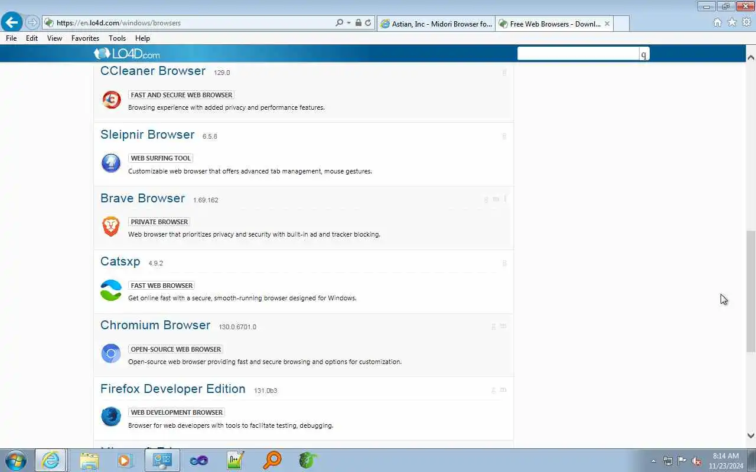Screen dimensions: 756x472
Task: Click the Sleipnir Browser globe icon
Action: tap(111, 163)
